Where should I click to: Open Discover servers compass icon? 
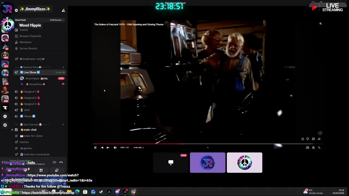click(5, 125)
